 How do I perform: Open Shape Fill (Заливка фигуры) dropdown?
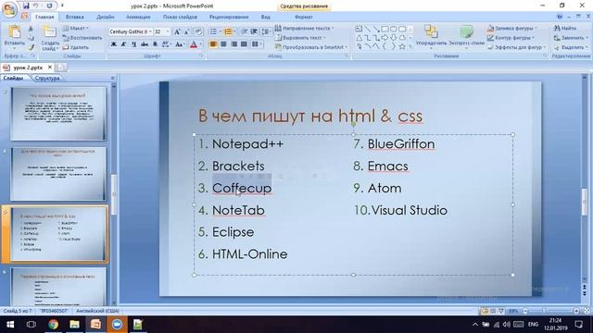511,29
